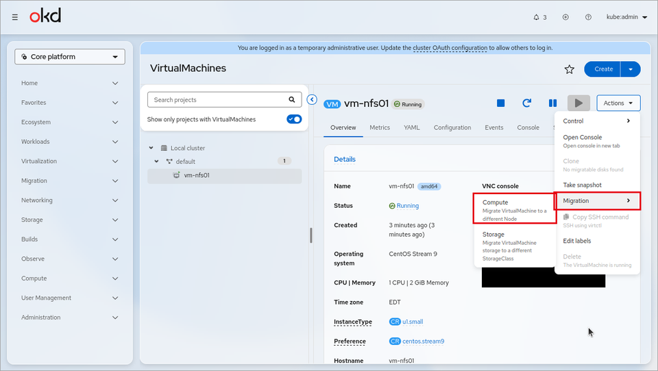This screenshot has width=658, height=371.
Task: Restart the vm-nfs01 virtual machine
Action: click(526, 104)
